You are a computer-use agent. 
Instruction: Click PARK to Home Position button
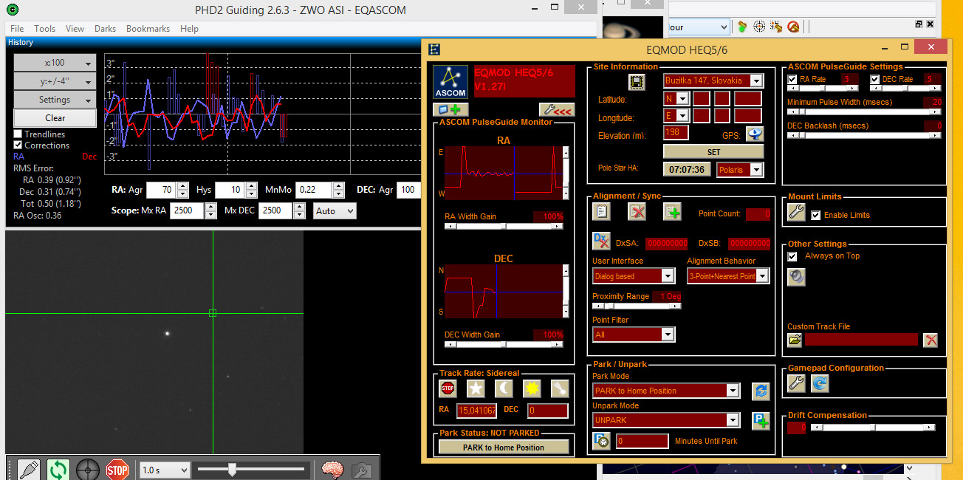[x=504, y=448]
